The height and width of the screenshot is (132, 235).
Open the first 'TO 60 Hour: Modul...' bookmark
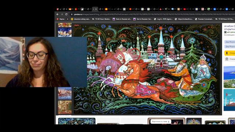click(x=101, y=19)
